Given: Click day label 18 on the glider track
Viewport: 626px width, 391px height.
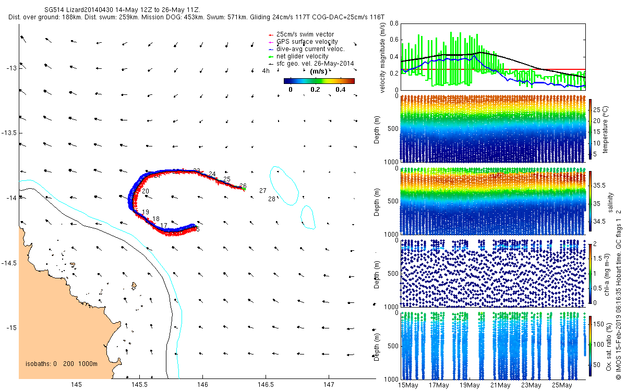Looking at the screenshot, I should (x=156, y=219).
